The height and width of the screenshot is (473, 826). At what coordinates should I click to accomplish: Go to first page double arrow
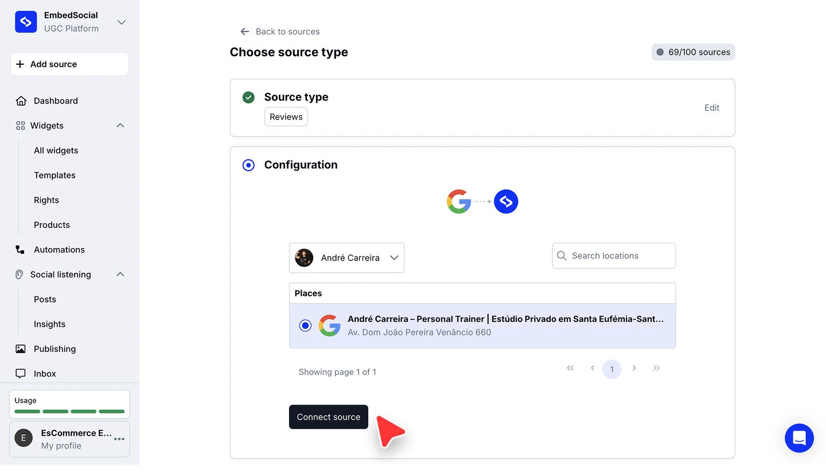point(570,368)
